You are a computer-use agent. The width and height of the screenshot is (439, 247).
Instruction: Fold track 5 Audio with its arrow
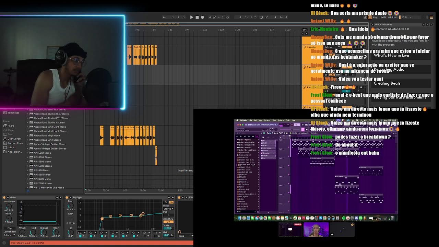point(304,67)
